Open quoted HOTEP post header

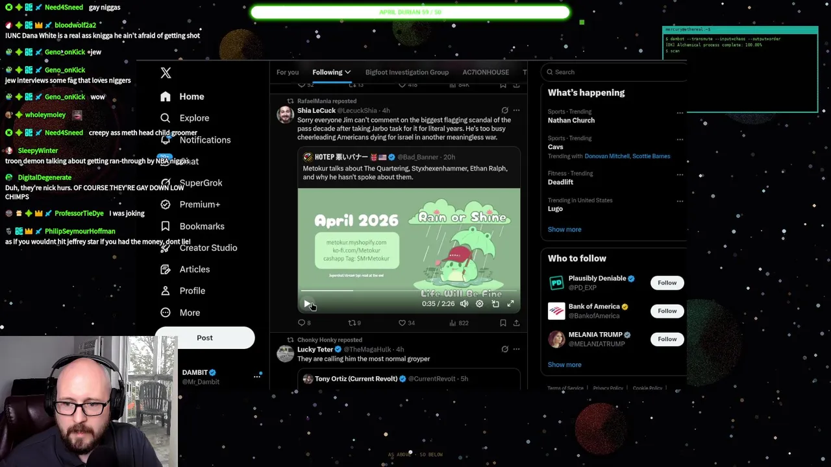(x=379, y=157)
